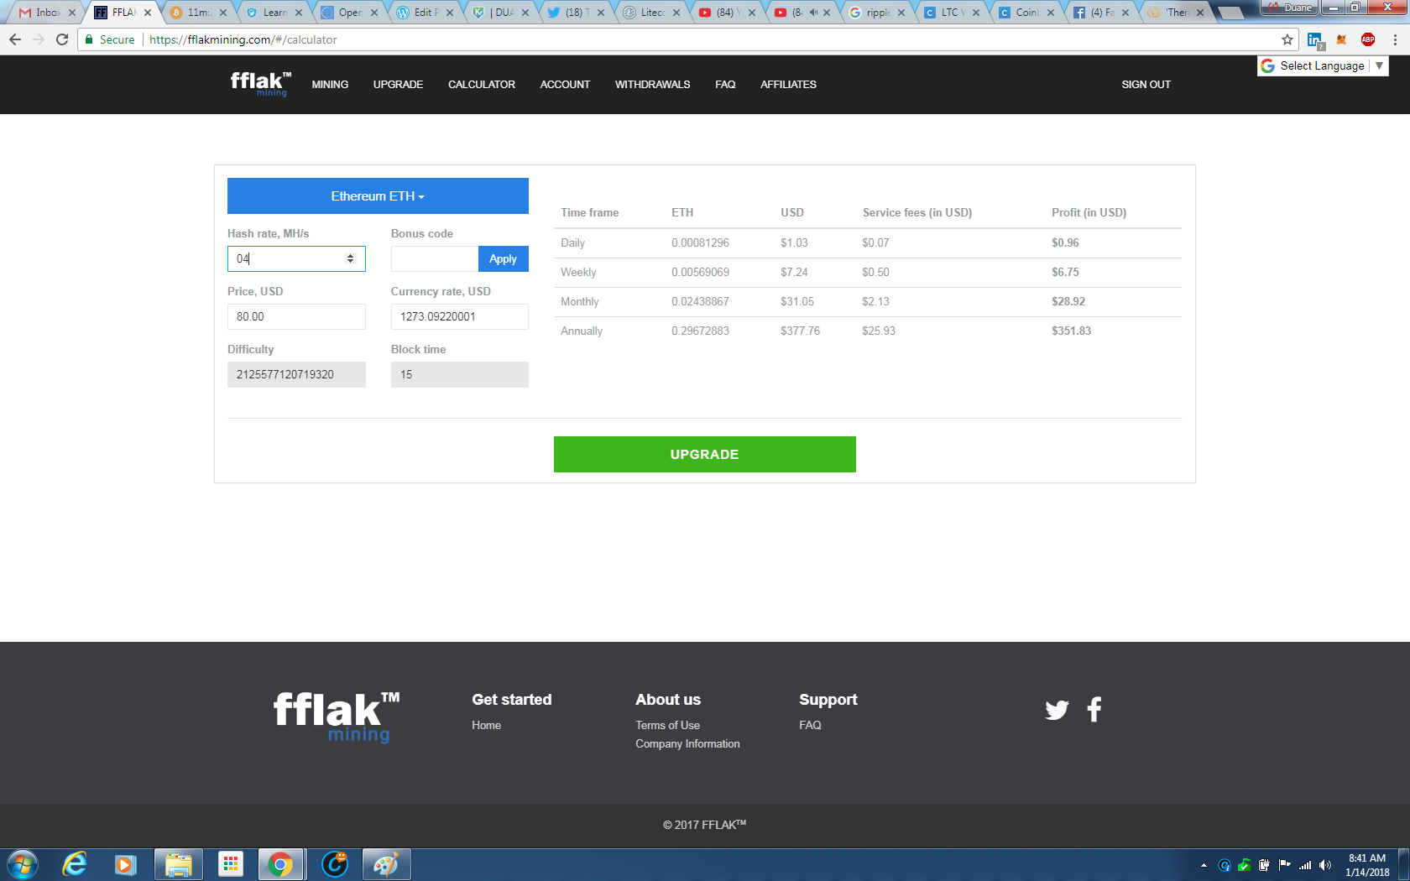
Task: Navigate to the WITHDRAWALS section
Action: [x=652, y=84]
